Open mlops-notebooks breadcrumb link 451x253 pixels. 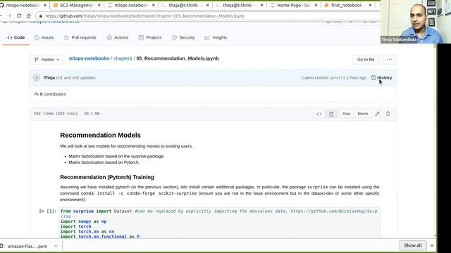(x=89, y=58)
